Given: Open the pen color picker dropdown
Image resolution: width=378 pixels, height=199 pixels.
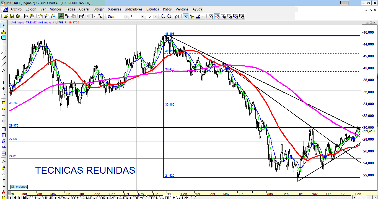Looking at the screenshot, I should coord(203,16).
